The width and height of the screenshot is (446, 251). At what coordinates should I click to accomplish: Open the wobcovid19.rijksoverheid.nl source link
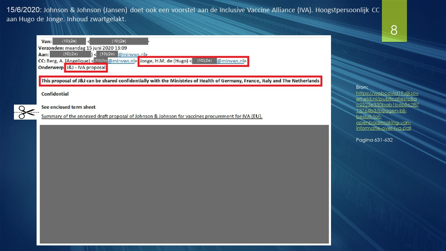click(387, 111)
